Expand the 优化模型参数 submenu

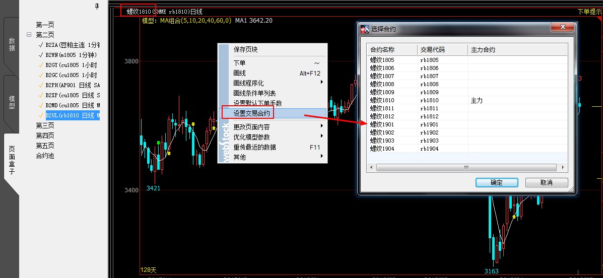(x=273, y=137)
